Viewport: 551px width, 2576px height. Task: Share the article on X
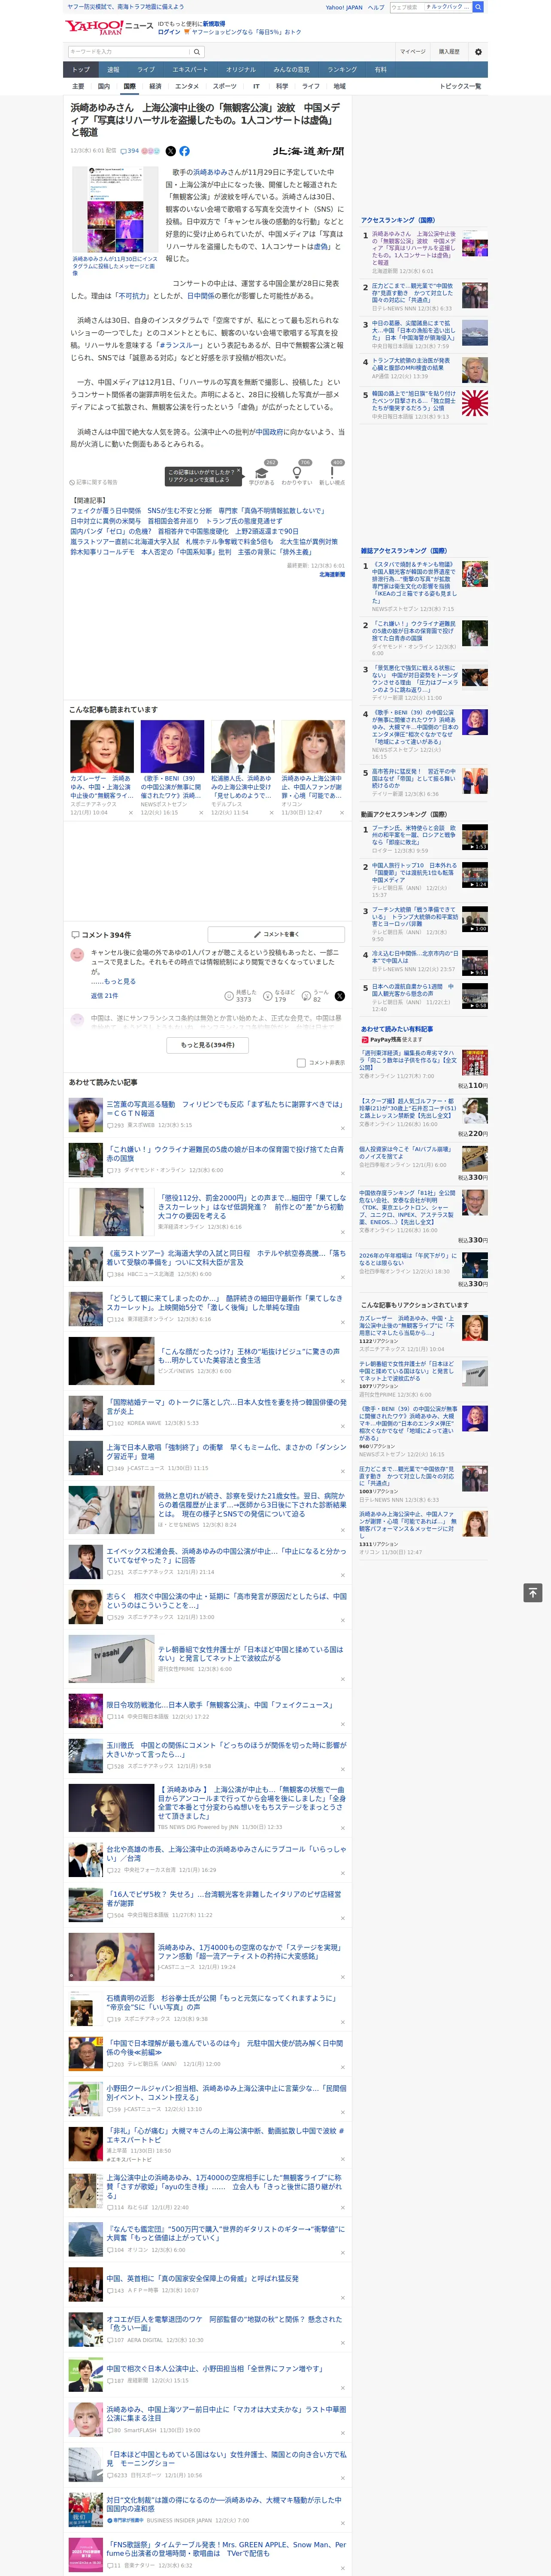pos(170,151)
